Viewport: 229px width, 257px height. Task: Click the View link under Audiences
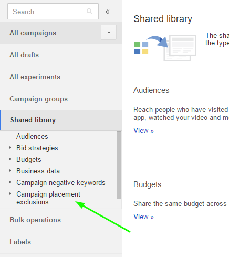[143, 131]
